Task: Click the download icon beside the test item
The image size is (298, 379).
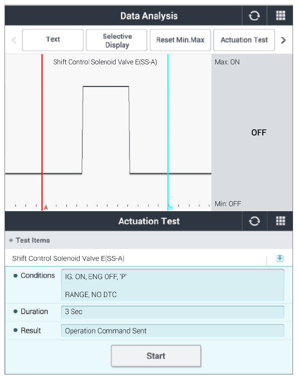Action: coord(280,258)
